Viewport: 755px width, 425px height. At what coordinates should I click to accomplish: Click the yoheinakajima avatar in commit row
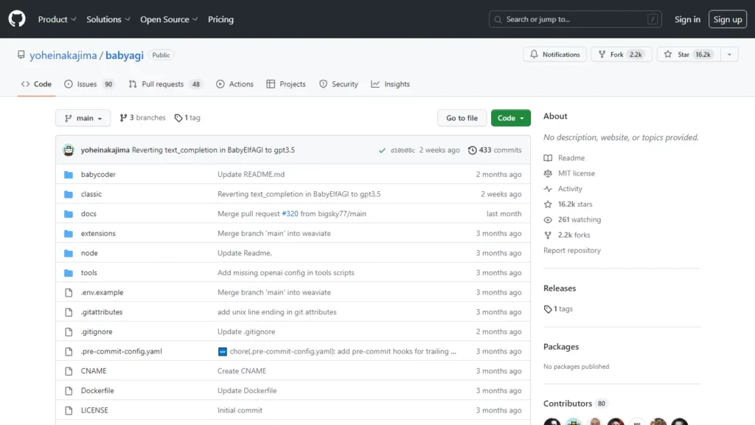click(69, 150)
